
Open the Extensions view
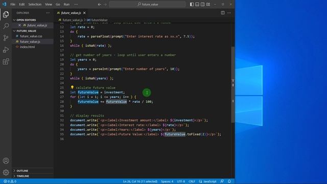tap(6, 61)
